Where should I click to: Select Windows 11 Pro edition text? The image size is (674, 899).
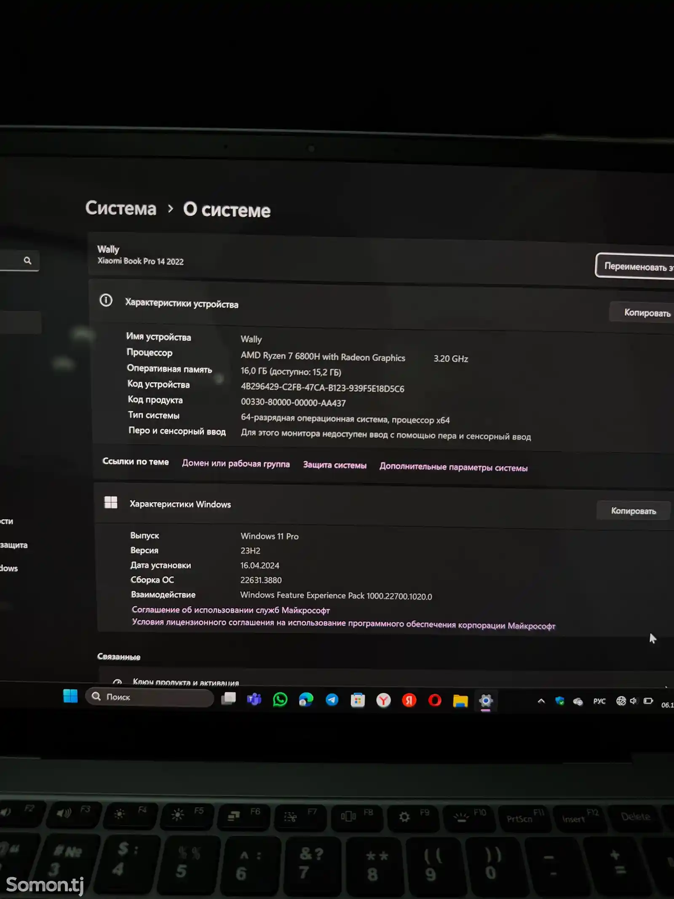[x=270, y=536]
